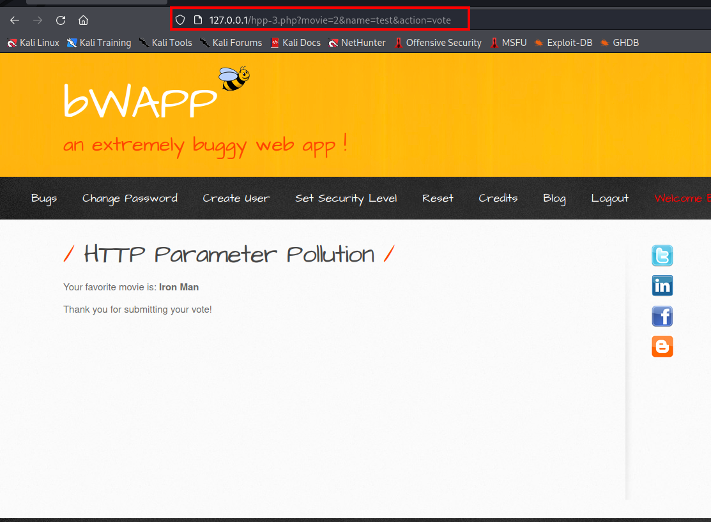This screenshot has height=522, width=711.
Task: Go to browser home icon
Action: click(x=83, y=20)
